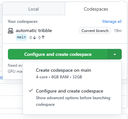This screenshot has height=119, width=128.
Task: Switch to the Local tab
Action: pyautogui.click(x=34, y=9)
